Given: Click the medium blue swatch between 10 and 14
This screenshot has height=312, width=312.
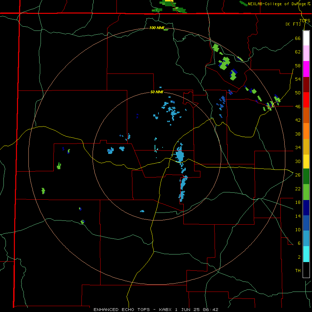Looking at the screenshot, I should pos(306,223).
